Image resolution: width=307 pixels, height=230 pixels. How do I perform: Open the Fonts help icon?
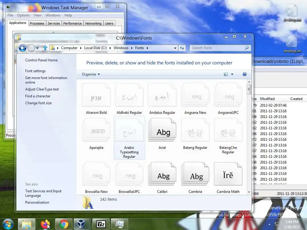click(245, 74)
